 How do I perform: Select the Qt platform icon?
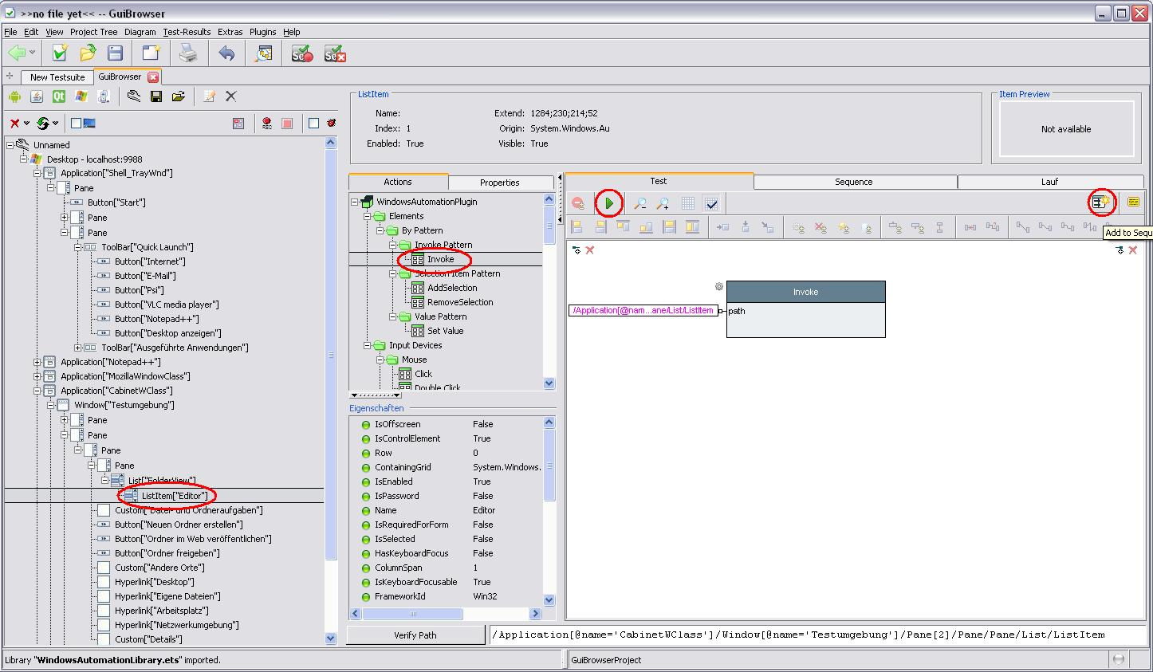(x=59, y=96)
